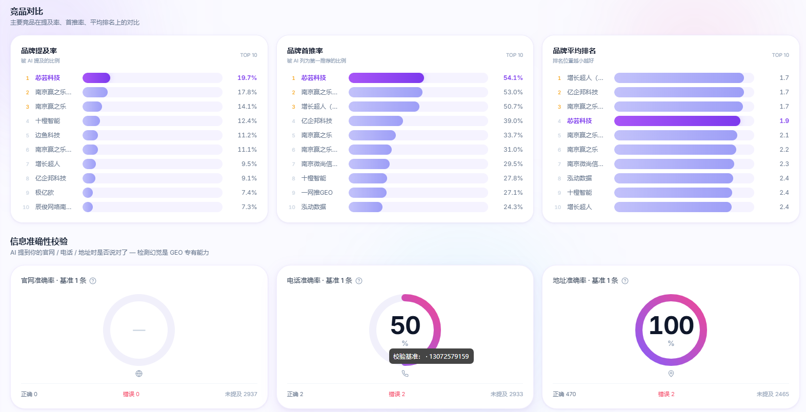Click the 1.9 ranking value for 芯芸科技
806x412 pixels.
[x=784, y=121]
